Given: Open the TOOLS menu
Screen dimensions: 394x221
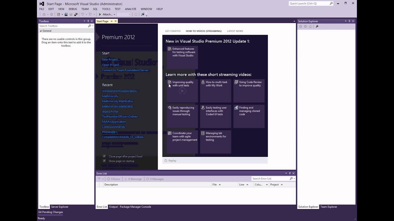Looking at the screenshot, I should 106,9.
